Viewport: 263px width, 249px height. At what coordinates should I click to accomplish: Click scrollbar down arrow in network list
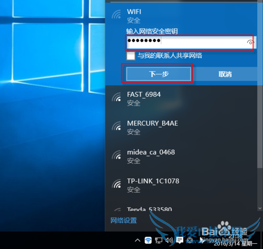(x=260, y=209)
